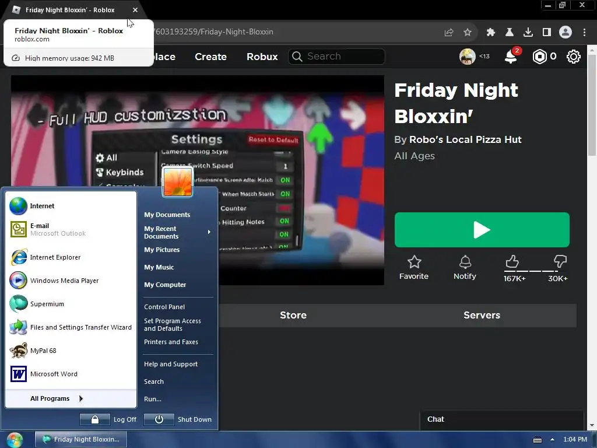Screen dimensions: 597x448
Task: Launch MyPal 68 browser
Action: coord(71,351)
